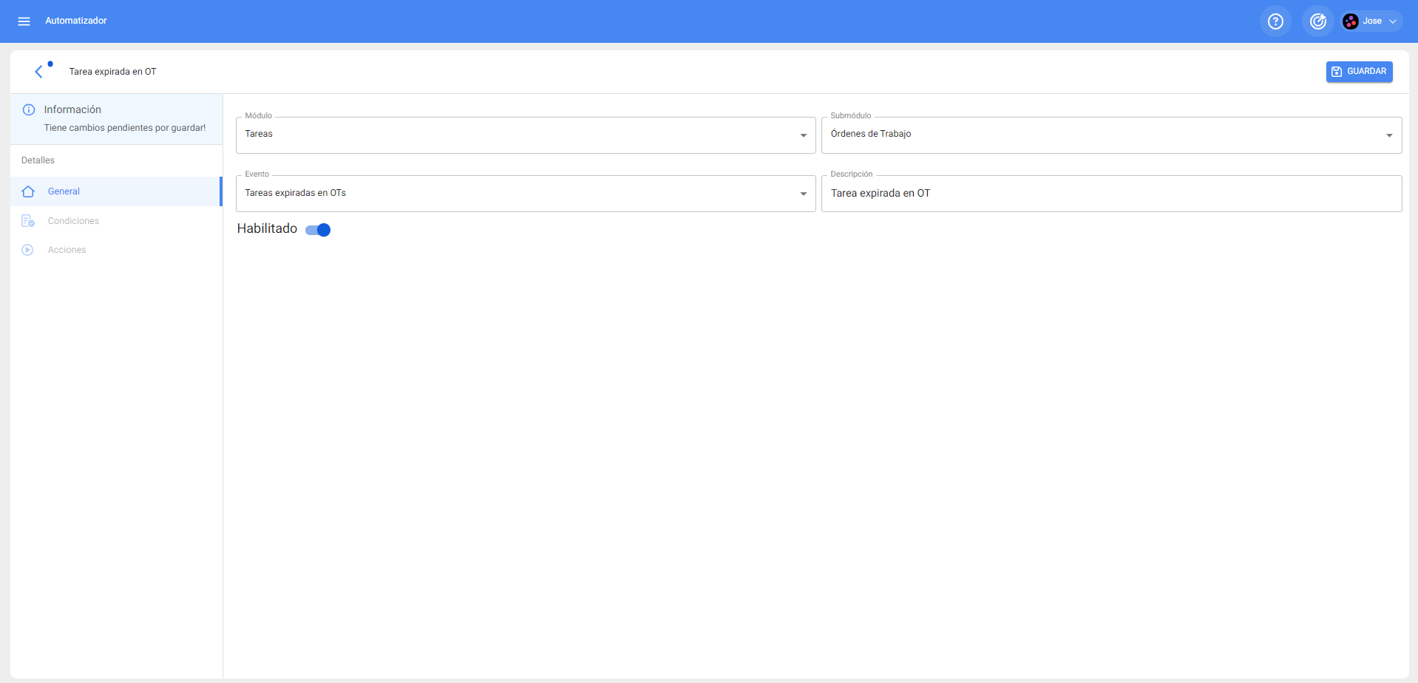Click the General home icon

[x=28, y=191]
